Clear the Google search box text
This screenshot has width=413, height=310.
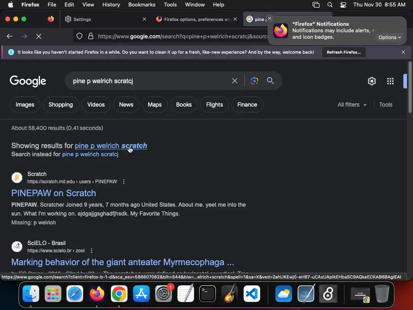(x=234, y=81)
